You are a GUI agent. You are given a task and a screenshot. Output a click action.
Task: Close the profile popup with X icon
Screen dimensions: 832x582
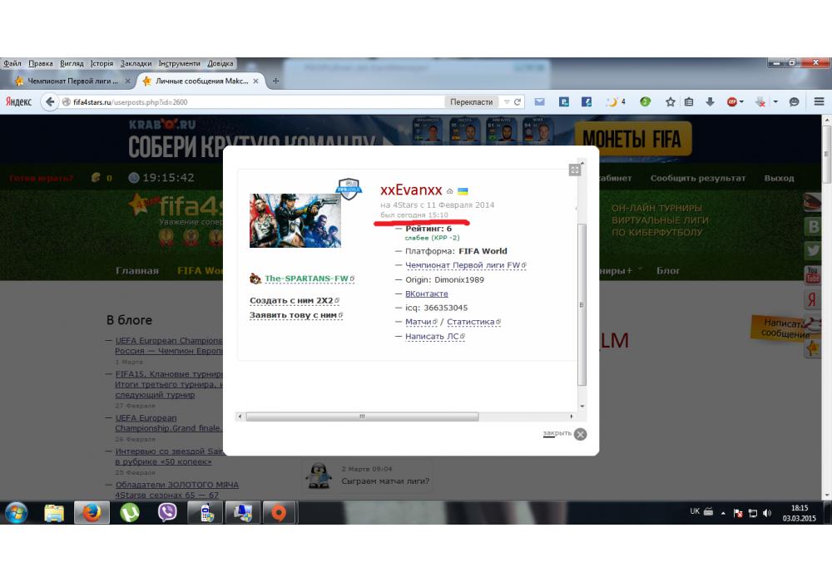click(581, 434)
